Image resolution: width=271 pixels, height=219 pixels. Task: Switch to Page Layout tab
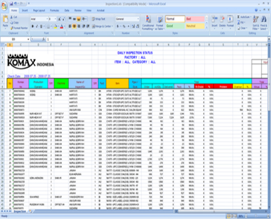pyautogui.click(x=39, y=11)
